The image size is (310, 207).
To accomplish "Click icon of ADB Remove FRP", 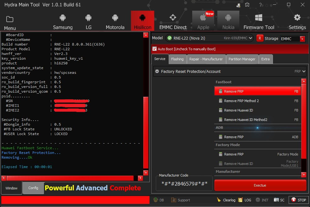I will pos(220,137).
